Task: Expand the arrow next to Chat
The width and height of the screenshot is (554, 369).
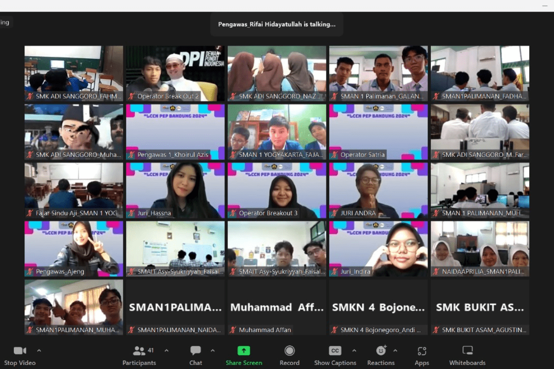Action: (x=213, y=351)
